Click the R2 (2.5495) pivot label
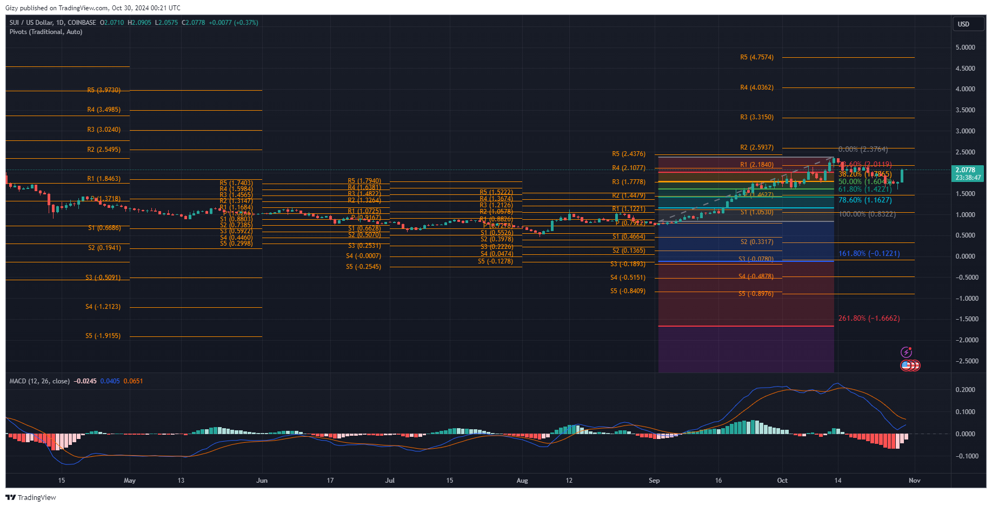Viewport: 992px width, 507px height. click(104, 150)
